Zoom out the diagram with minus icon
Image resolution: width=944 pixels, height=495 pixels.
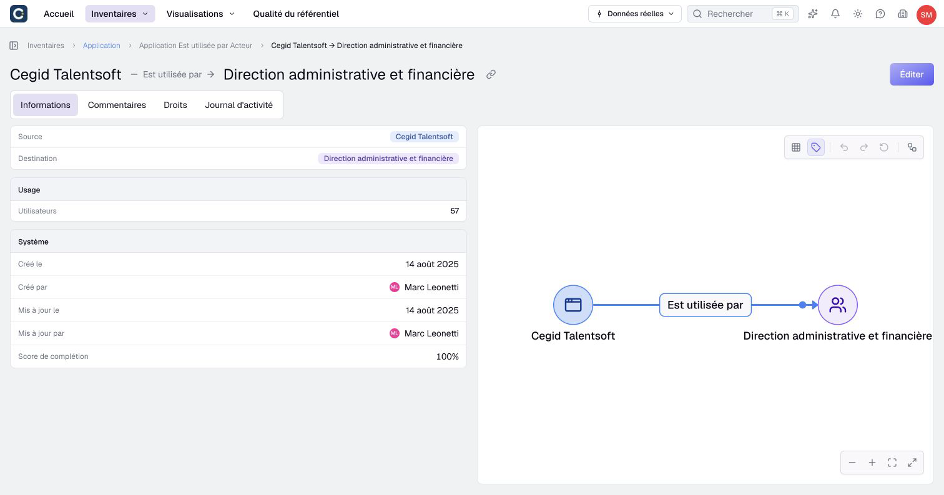click(852, 463)
